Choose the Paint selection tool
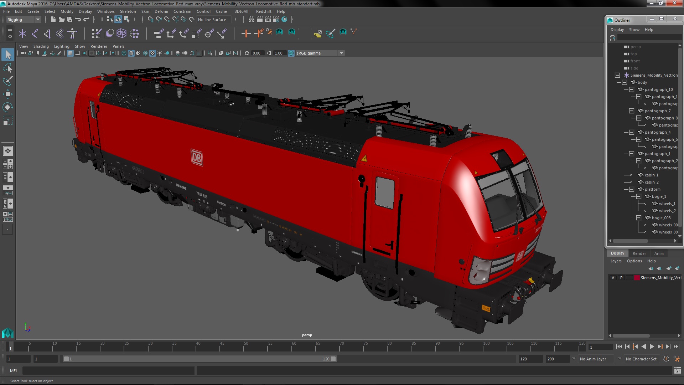Screen dimensions: 684x385 click(x=8, y=81)
